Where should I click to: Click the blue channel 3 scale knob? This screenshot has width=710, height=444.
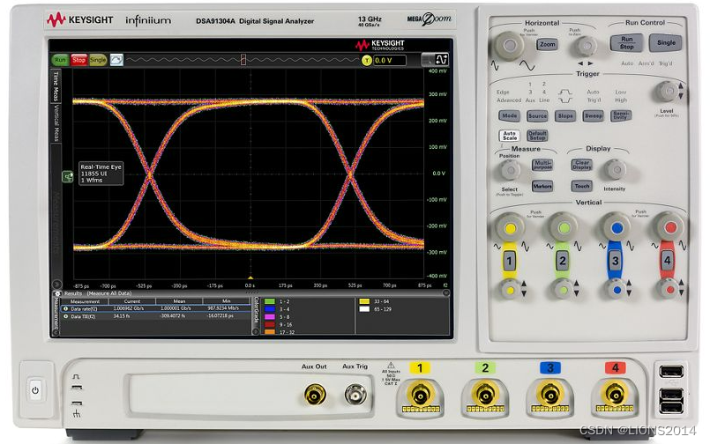(617, 228)
